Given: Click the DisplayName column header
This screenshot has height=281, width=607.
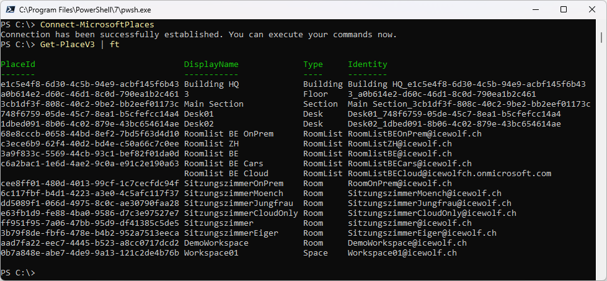Looking at the screenshot, I should point(211,65).
